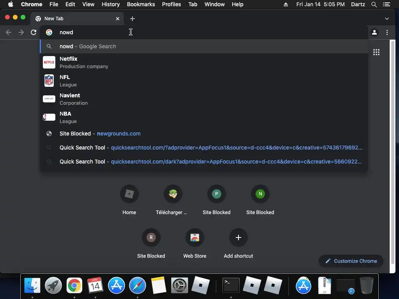
Task: Open the Edit menu
Action: click(70, 4)
